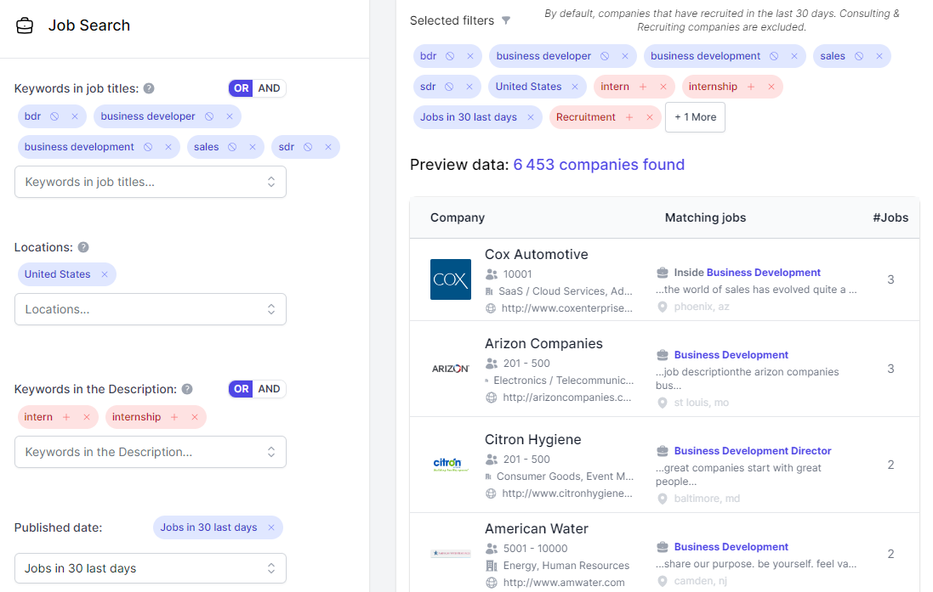The image size is (933, 592).
Task: Remove 'internship' chip in Selected filters
Action: pyautogui.click(x=771, y=87)
